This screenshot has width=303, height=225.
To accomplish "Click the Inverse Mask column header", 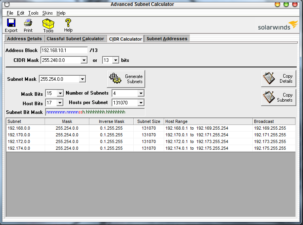I will 111,121.
